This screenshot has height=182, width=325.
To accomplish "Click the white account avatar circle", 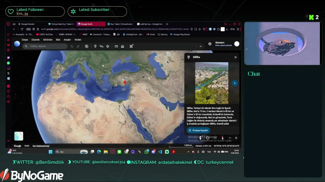I will pos(237,44).
